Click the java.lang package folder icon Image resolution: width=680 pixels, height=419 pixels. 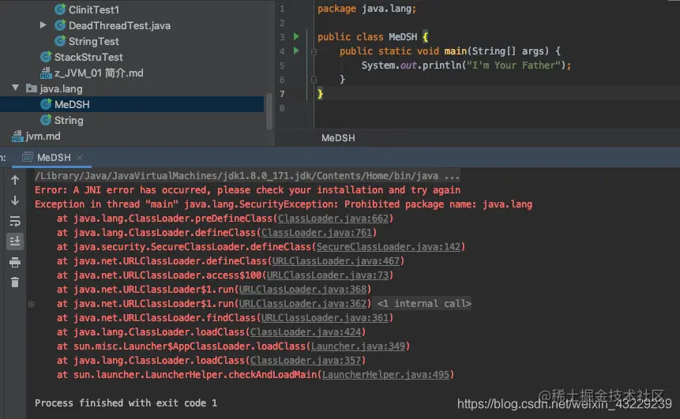point(32,88)
